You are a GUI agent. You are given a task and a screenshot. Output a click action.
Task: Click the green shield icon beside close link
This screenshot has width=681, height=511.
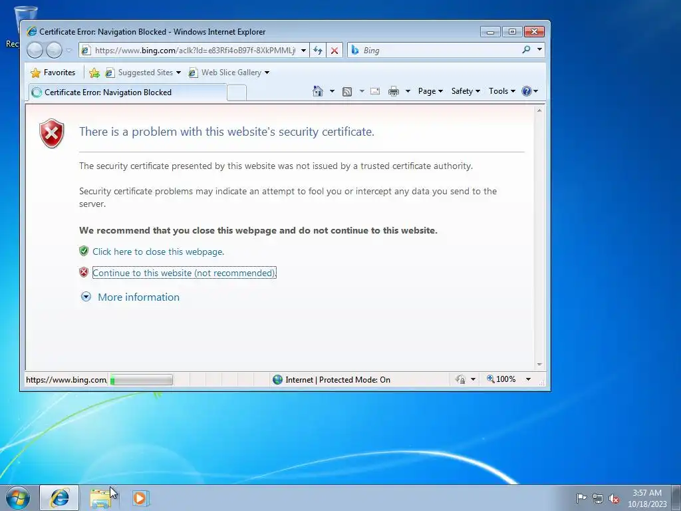[x=84, y=251]
